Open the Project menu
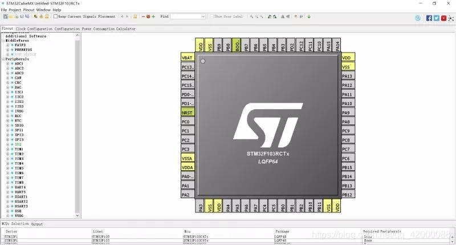This screenshot has height=245, width=456. (x=15, y=10)
